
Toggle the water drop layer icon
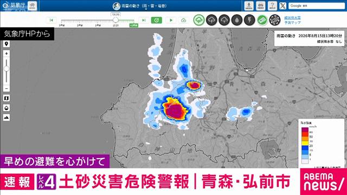coord(237,20)
